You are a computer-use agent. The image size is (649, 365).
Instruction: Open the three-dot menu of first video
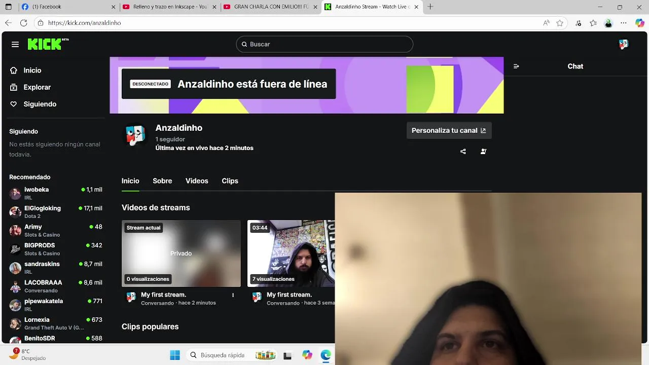233,295
